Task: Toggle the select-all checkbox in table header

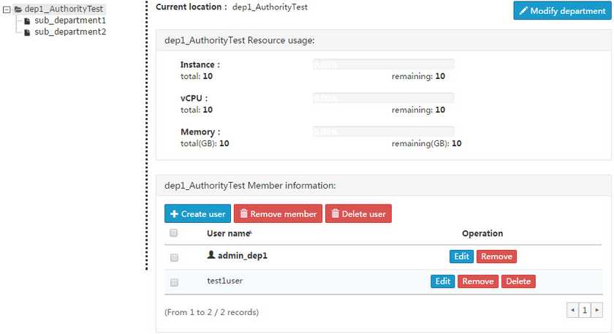Action: 174,234
